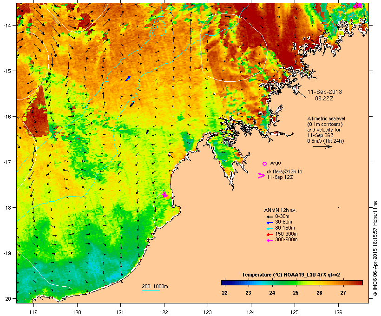Click the colorbar tick label 27

click(x=343, y=293)
